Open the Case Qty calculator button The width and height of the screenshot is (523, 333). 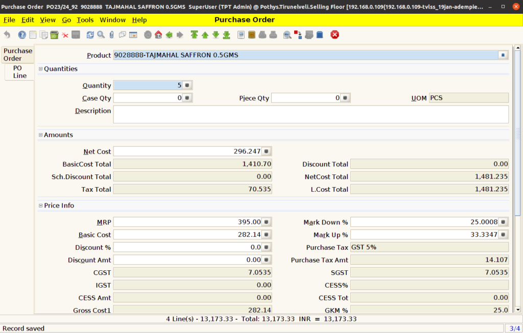point(187,98)
